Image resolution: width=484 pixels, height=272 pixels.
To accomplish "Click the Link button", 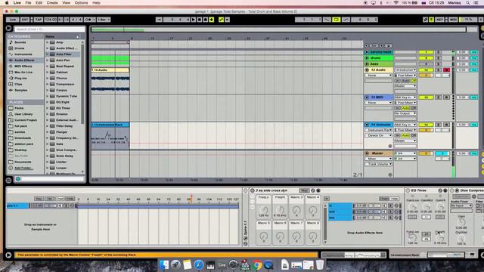I will 13,20.
